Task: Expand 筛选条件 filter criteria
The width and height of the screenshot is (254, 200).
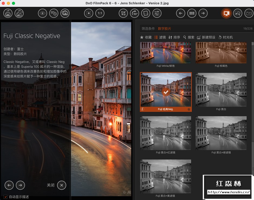Action: [x=148, y=28]
